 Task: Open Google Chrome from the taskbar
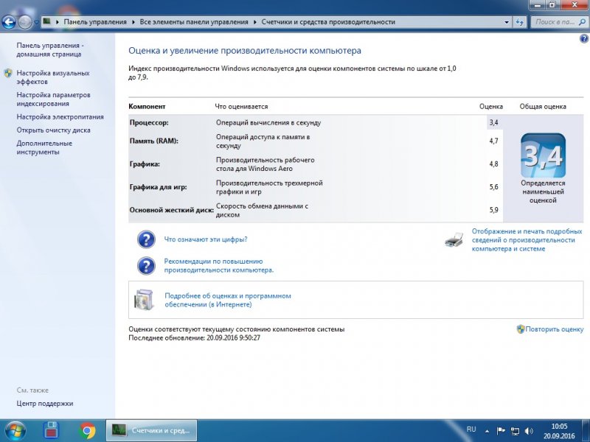[87, 429]
